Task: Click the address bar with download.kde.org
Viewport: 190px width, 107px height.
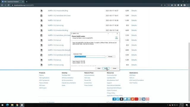Action: [85, 5]
